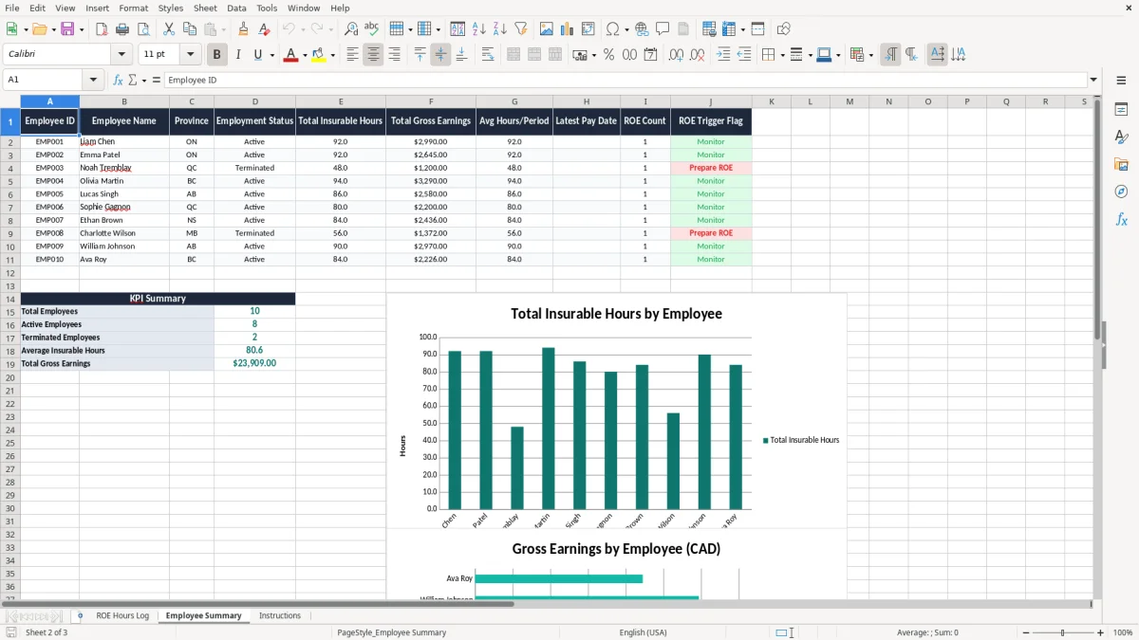Open the sidebar Navigator compass icon

point(1121,192)
